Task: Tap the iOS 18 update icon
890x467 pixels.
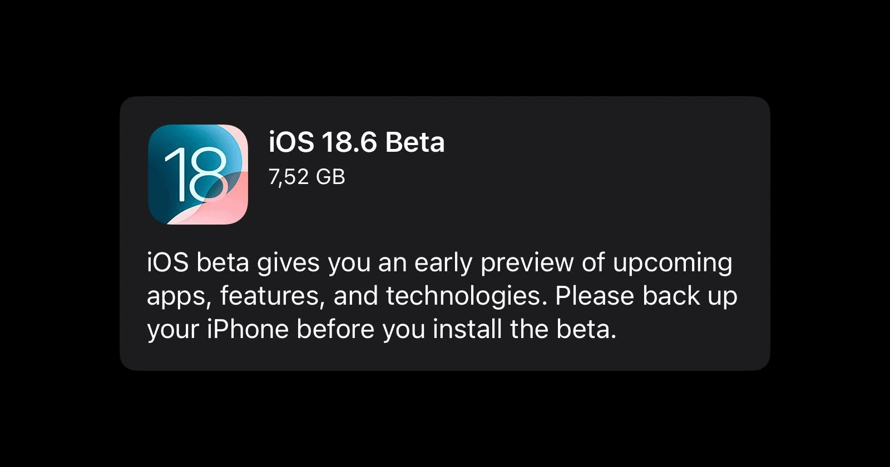Action: (198, 175)
